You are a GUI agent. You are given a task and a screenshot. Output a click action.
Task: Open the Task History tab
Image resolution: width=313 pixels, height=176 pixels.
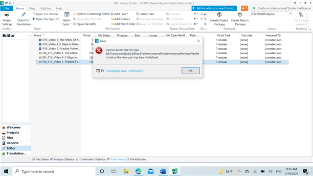click(x=116, y=159)
